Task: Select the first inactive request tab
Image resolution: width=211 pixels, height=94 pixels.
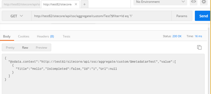Action: (21, 4)
